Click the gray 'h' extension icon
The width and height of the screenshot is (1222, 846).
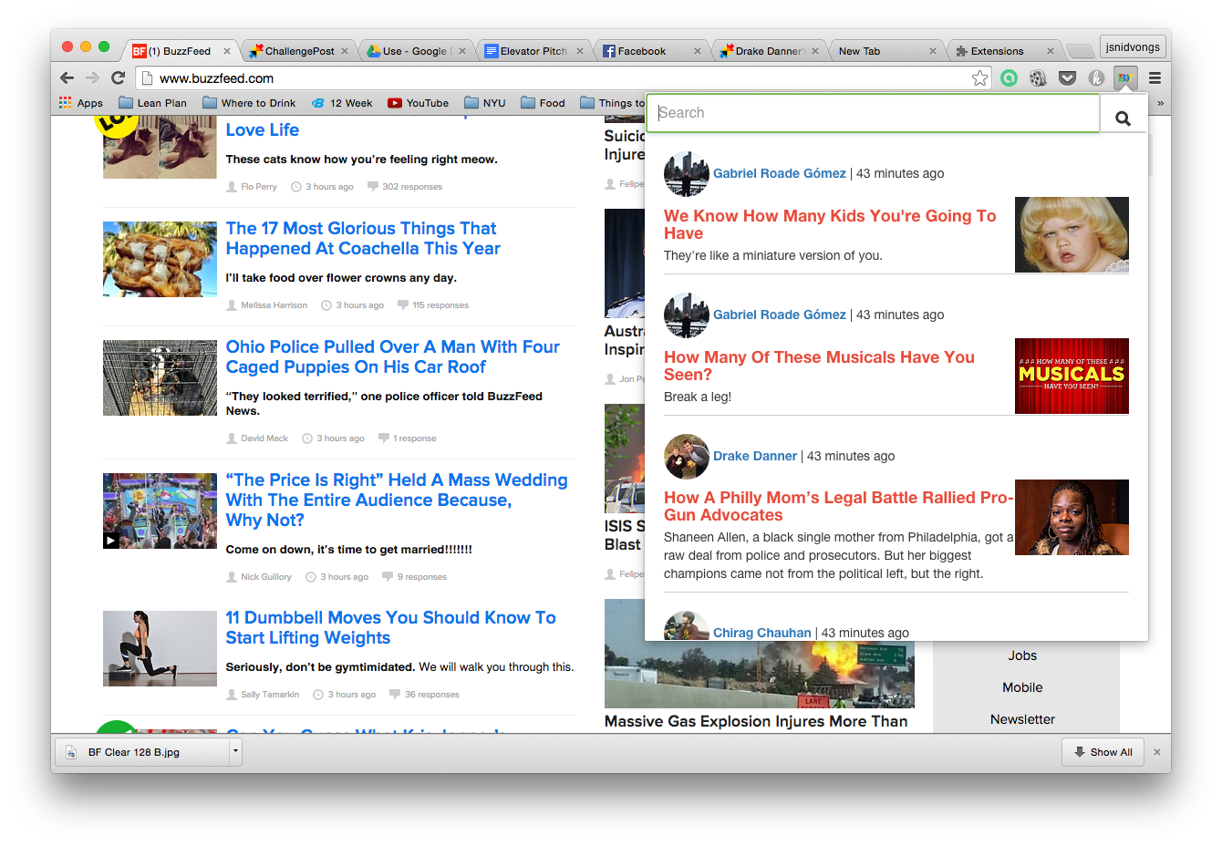(x=1096, y=78)
